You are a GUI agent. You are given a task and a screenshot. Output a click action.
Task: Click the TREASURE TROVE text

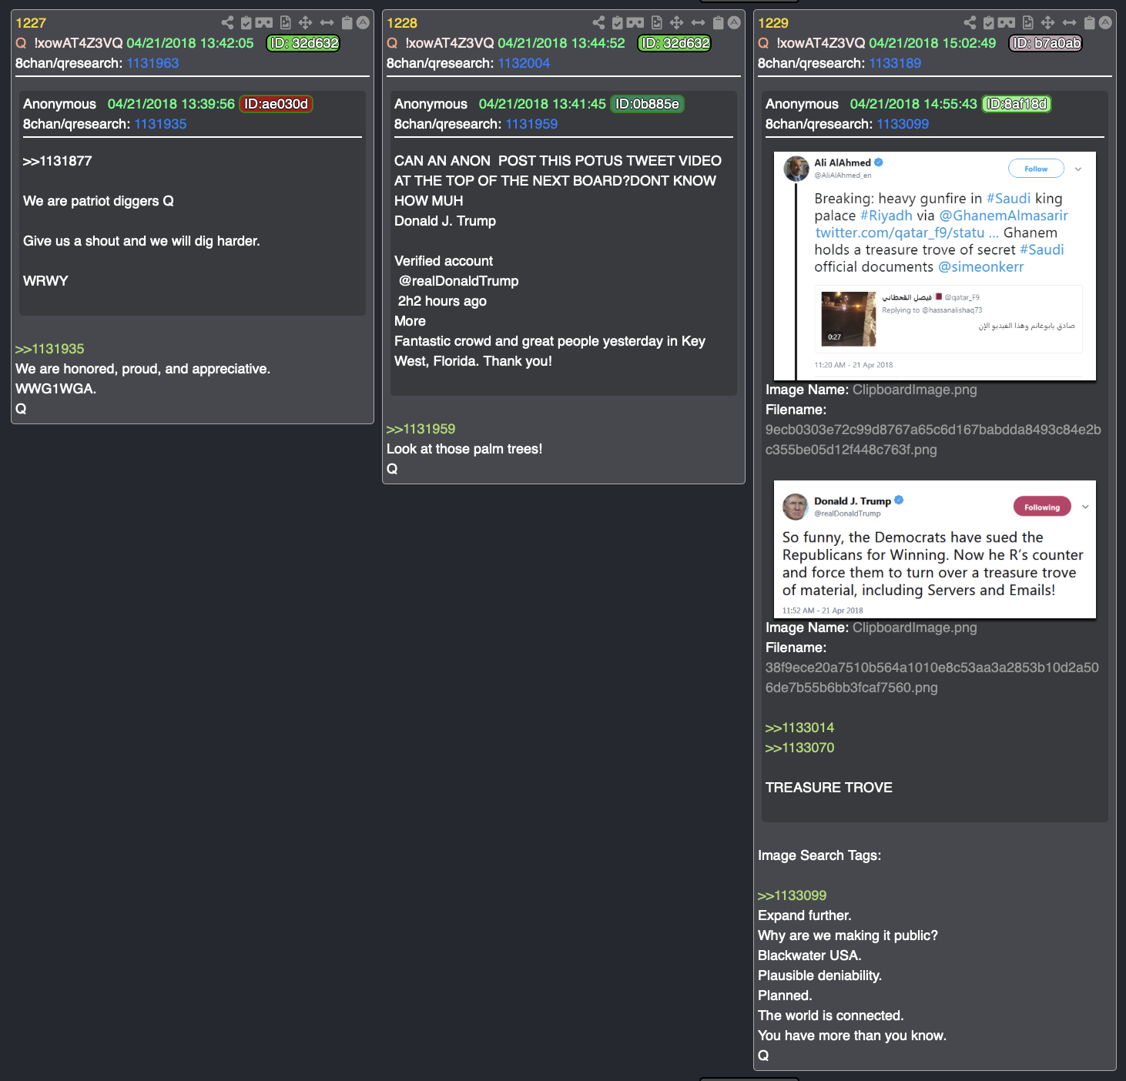829,788
